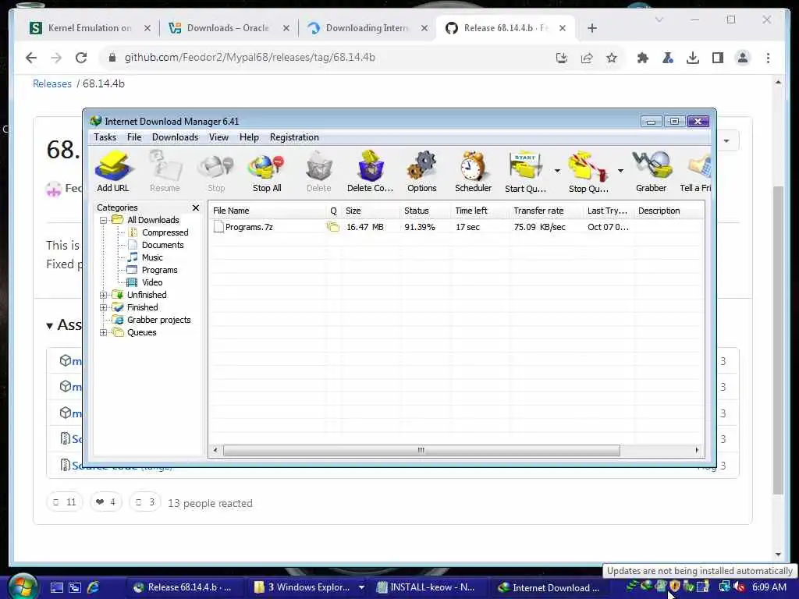Open Start Queue dropdown arrow
Image resolution: width=799 pixels, height=599 pixels.
(557, 171)
